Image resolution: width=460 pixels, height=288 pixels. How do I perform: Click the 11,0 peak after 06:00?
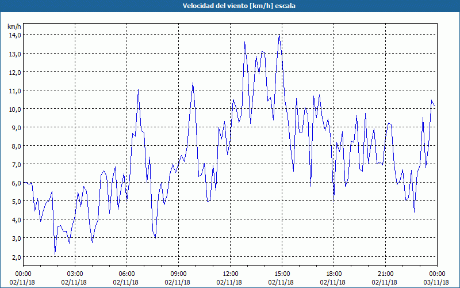[x=138, y=90]
